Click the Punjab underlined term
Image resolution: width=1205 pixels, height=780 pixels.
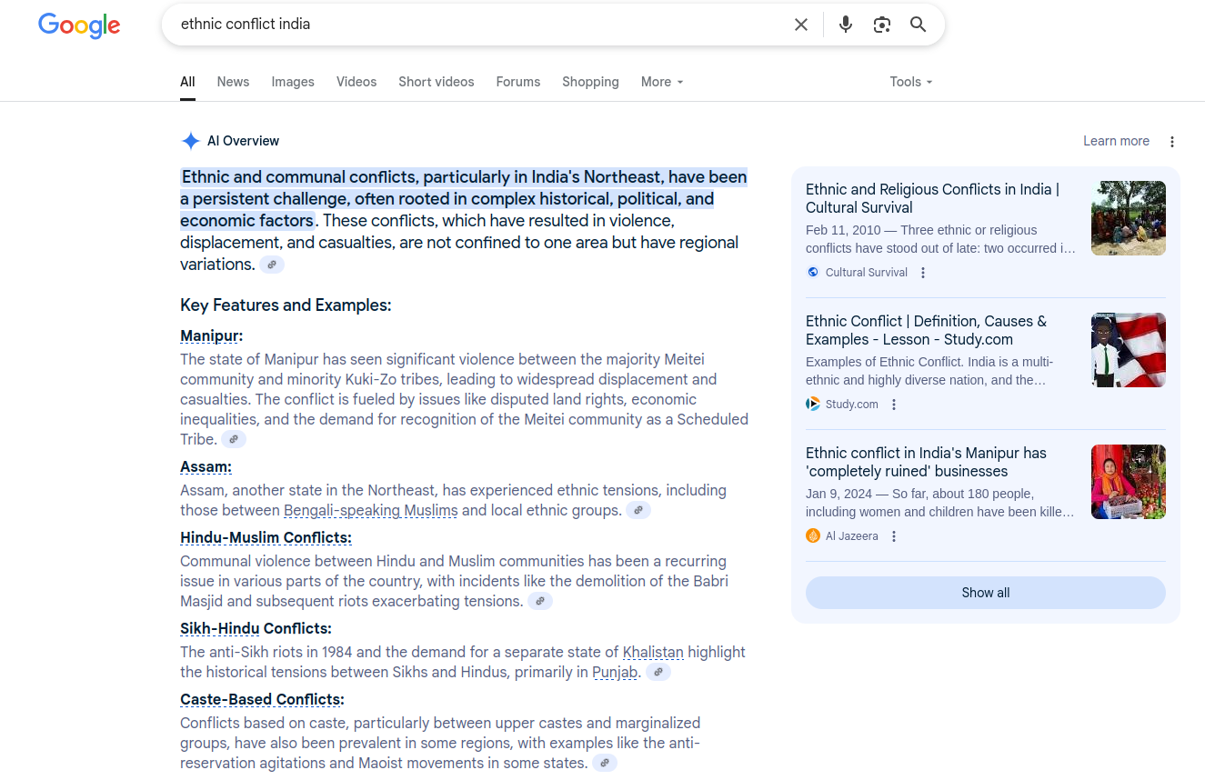[x=615, y=672]
